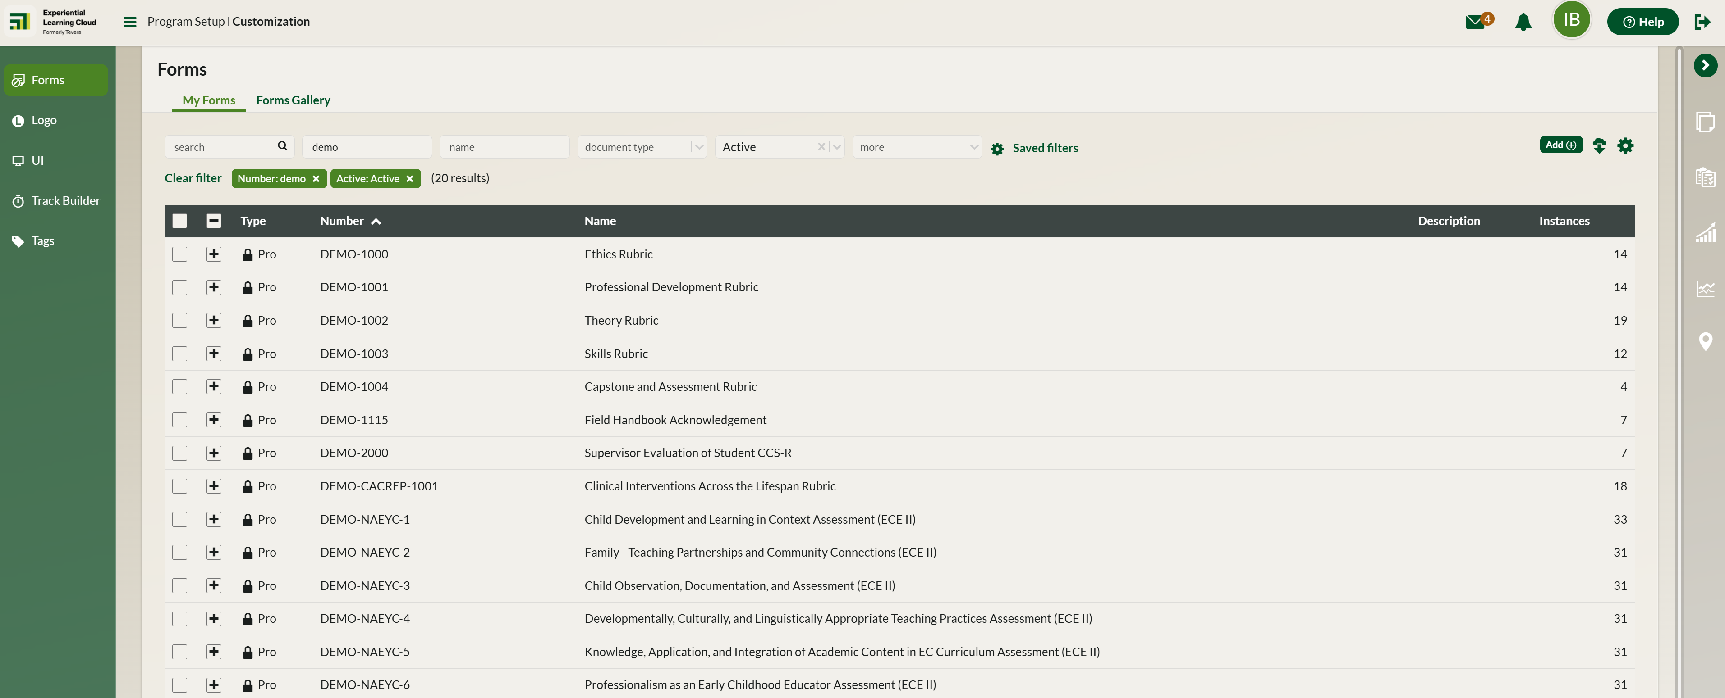Open the bar chart icon in right sidebar
This screenshot has width=1725, height=698.
pos(1705,232)
